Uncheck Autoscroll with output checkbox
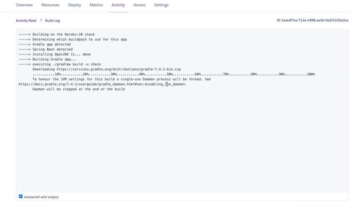This screenshot has width=353, height=202. [x=21, y=197]
